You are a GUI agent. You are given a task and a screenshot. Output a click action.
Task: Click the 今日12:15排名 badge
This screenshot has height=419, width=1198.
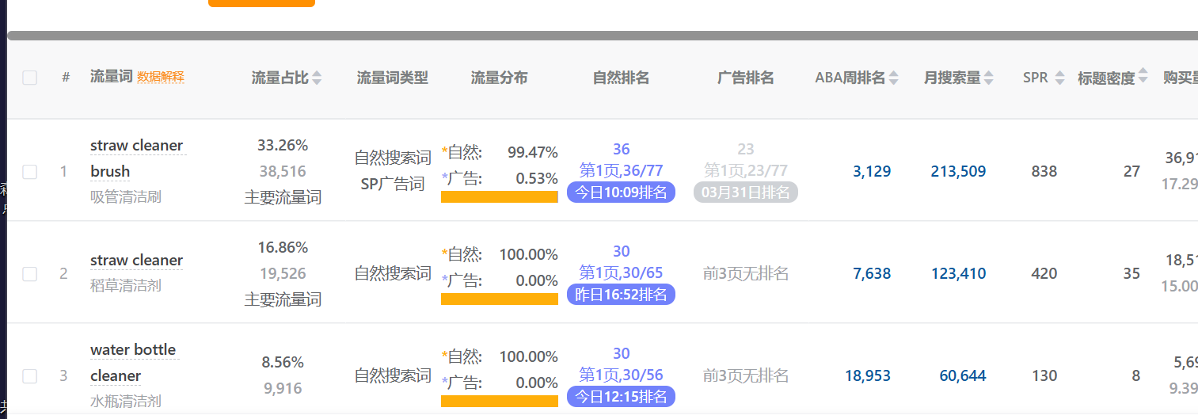(x=621, y=396)
